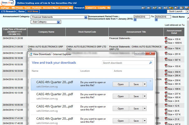
Task: Open the Trade menu
Action: coord(27,8)
